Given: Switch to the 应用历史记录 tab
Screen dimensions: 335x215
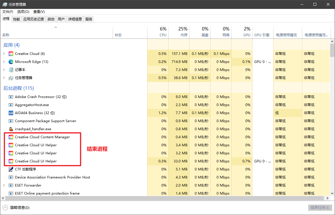Looking at the screenshot, I should [34, 19].
